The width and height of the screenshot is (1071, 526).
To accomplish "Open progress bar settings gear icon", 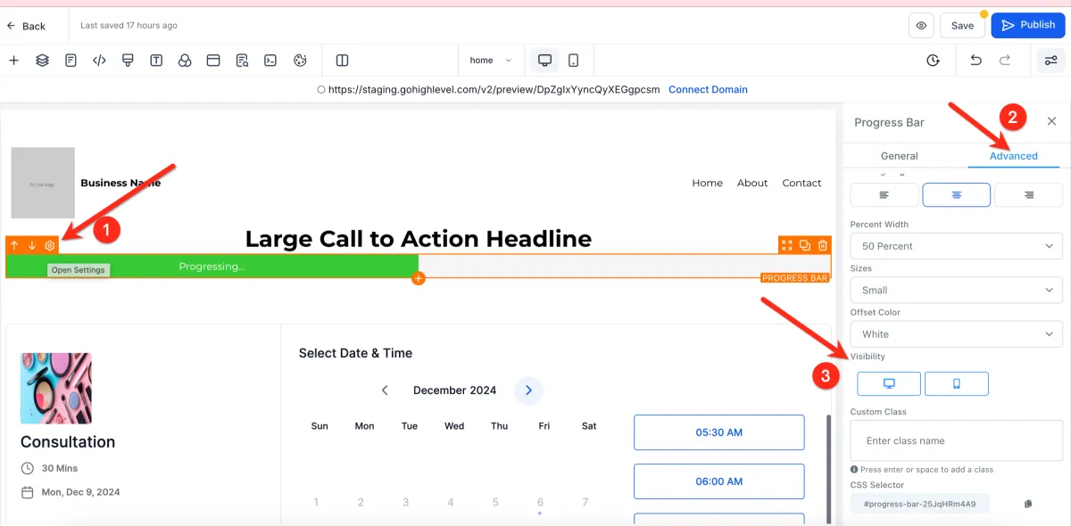I will click(x=50, y=246).
